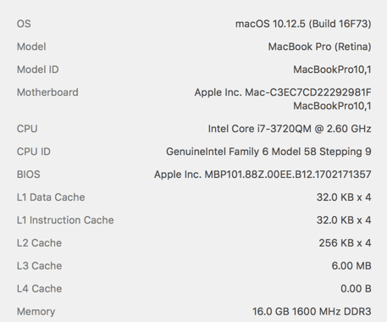The width and height of the screenshot is (387, 322).
Task: Click the OS label
Action: click(x=24, y=24)
